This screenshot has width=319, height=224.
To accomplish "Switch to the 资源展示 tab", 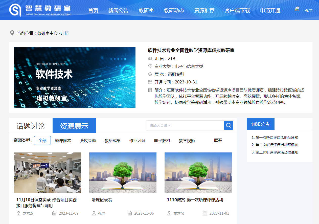I will point(74,126).
